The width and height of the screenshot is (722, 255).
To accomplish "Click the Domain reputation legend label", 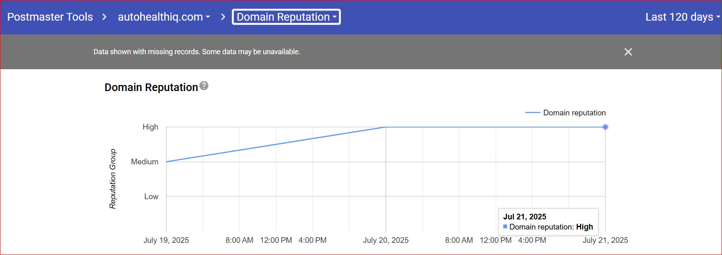I will 574,113.
